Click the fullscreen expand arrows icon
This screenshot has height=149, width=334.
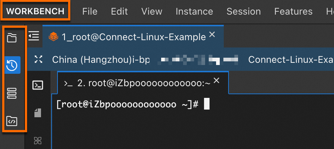[x=38, y=59]
